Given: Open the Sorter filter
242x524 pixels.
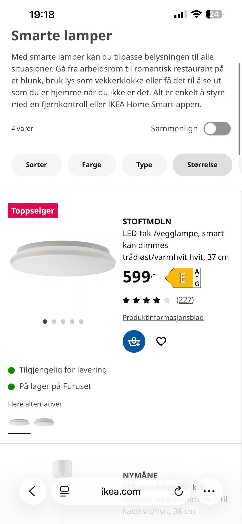Looking at the screenshot, I should (37, 165).
